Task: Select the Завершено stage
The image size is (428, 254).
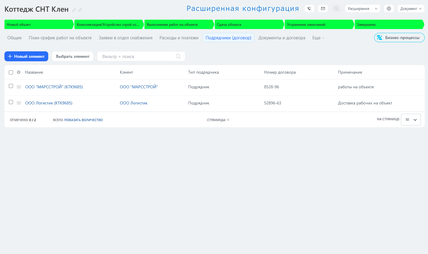Action: 389,25
